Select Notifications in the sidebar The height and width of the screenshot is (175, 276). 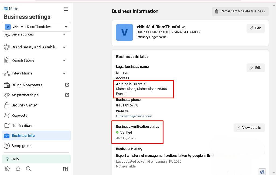[36, 126]
